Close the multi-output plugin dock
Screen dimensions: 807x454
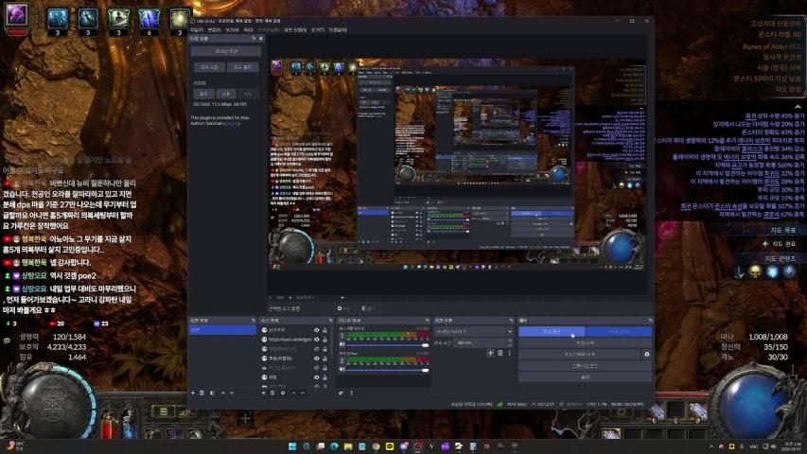260,39
